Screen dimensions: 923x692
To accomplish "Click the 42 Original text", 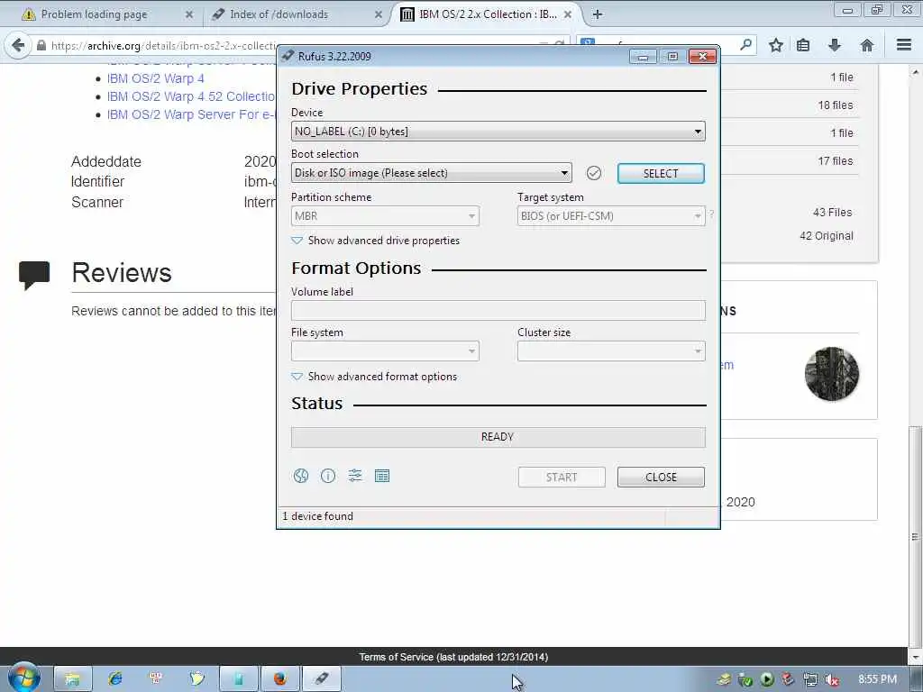I will (x=827, y=236).
